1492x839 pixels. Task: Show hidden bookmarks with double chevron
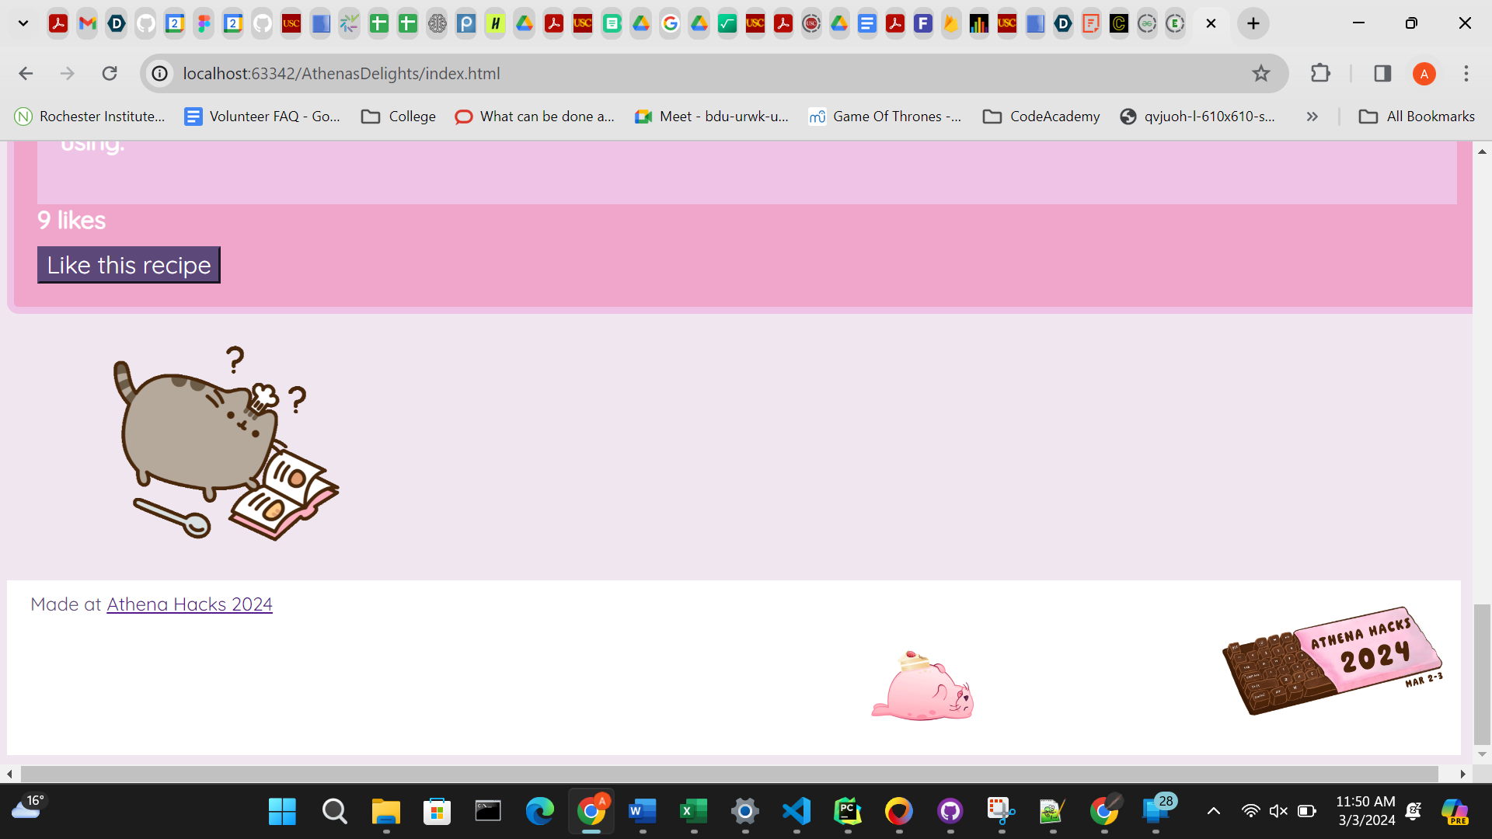(x=1312, y=117)
